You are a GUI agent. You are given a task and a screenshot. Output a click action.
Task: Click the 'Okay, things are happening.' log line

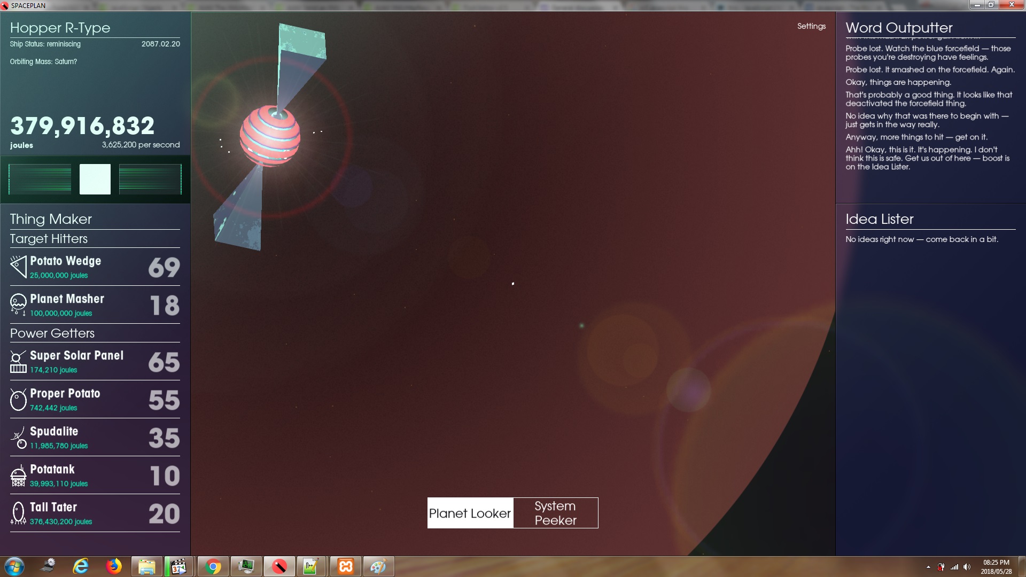(898, 82)
